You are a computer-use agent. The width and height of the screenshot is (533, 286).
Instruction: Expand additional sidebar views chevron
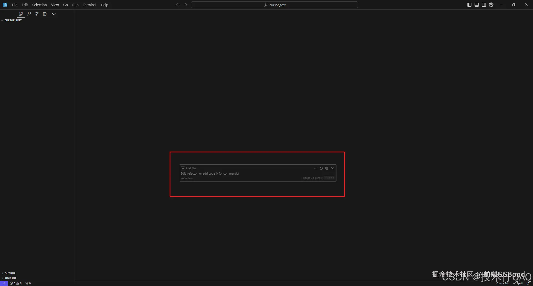click(54, 14)
